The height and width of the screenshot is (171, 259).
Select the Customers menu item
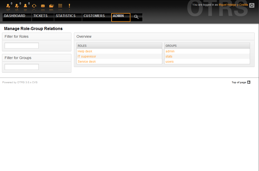pos(94,16)
